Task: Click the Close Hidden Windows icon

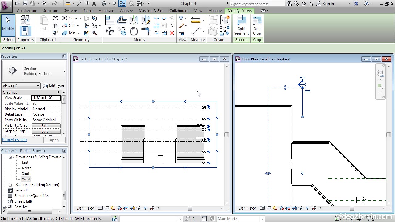Action: coord(131,4)
